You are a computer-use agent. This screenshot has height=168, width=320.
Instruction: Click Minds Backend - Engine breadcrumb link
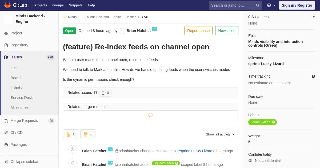coord(104,17)
